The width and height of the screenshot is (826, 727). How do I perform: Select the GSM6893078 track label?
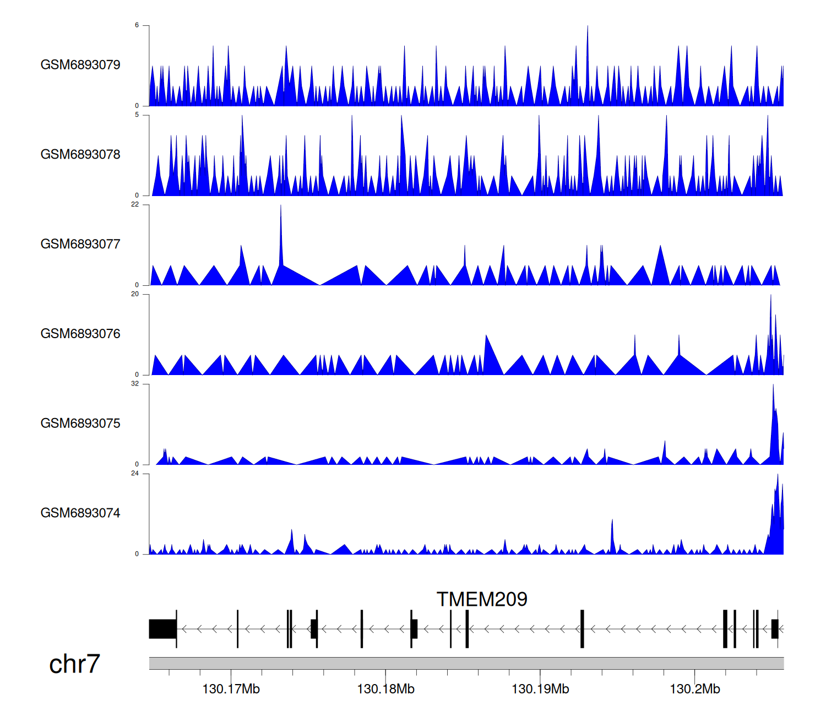pos(80,155)
